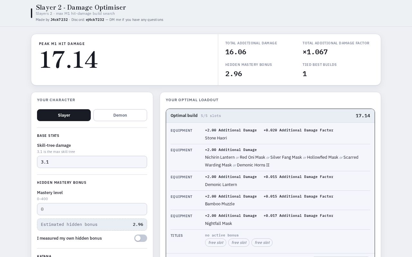
Task: Click the Optimal build header row
Action: [270, 116]
